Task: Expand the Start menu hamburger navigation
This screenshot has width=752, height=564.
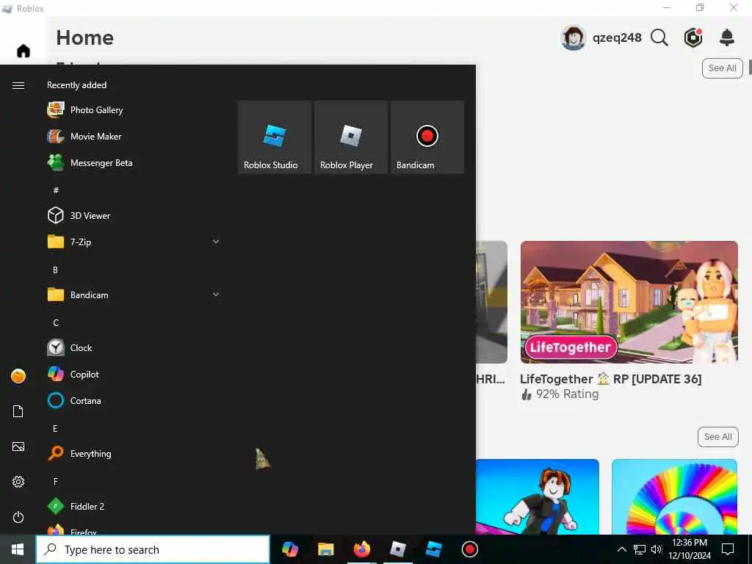Action: pyautogui.click(x=18, y=85)
